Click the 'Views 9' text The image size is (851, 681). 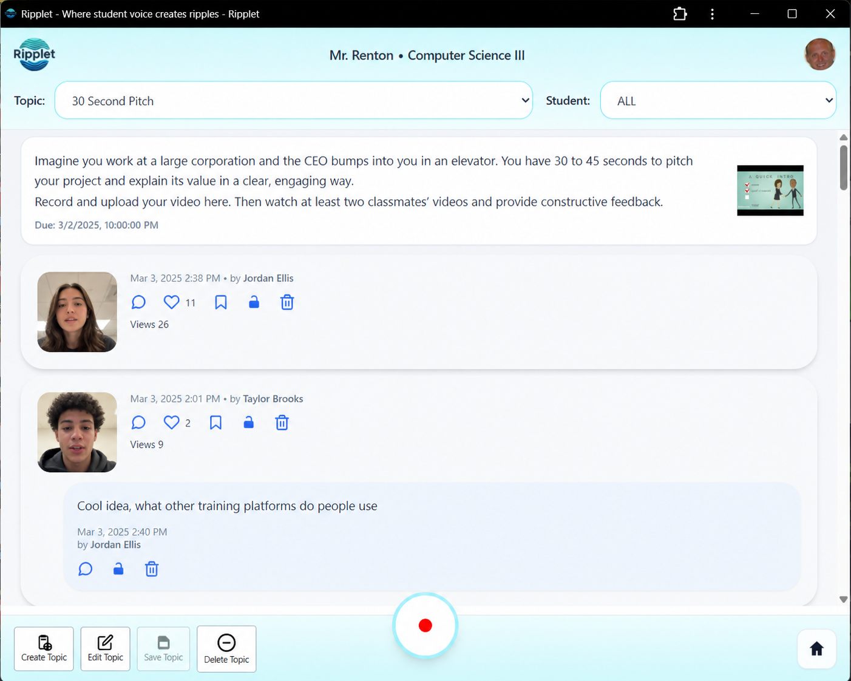point(147,444)
